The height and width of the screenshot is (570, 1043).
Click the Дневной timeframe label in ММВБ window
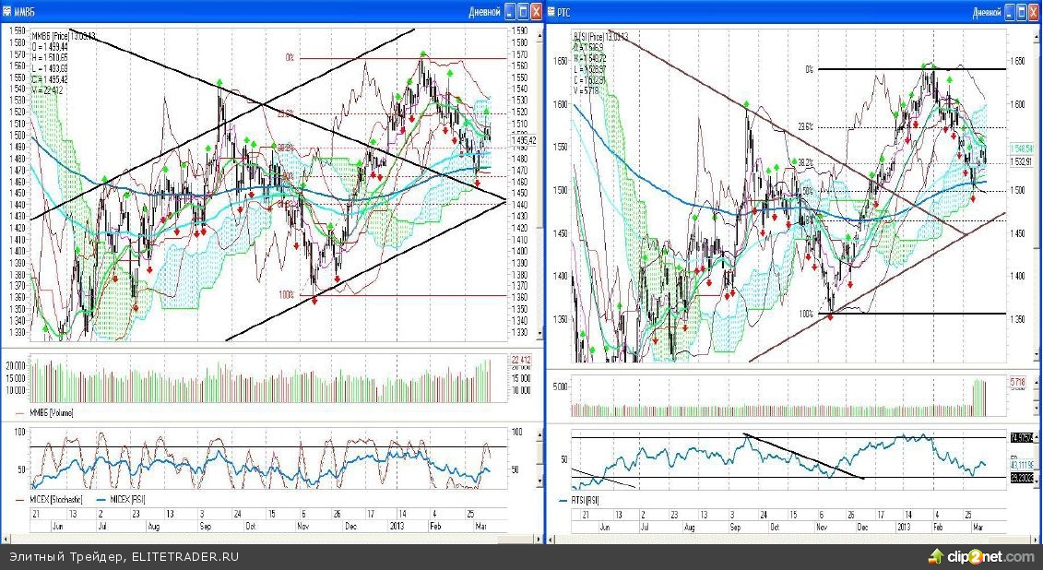[484, 12]
